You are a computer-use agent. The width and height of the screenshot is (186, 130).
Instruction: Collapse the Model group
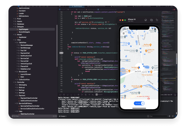click(14, 34)
